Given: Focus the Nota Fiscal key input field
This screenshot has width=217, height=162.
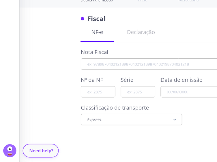Looking at the screenshot, I should coord(149,64).
